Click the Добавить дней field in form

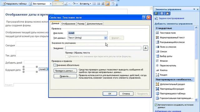point(36,62)
